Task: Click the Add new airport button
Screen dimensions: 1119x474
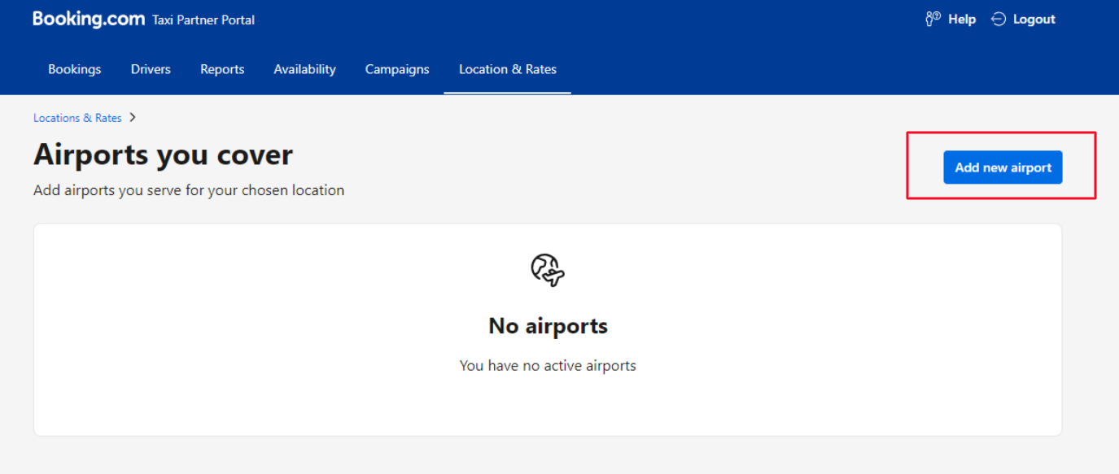Action: click(1003, 167)
